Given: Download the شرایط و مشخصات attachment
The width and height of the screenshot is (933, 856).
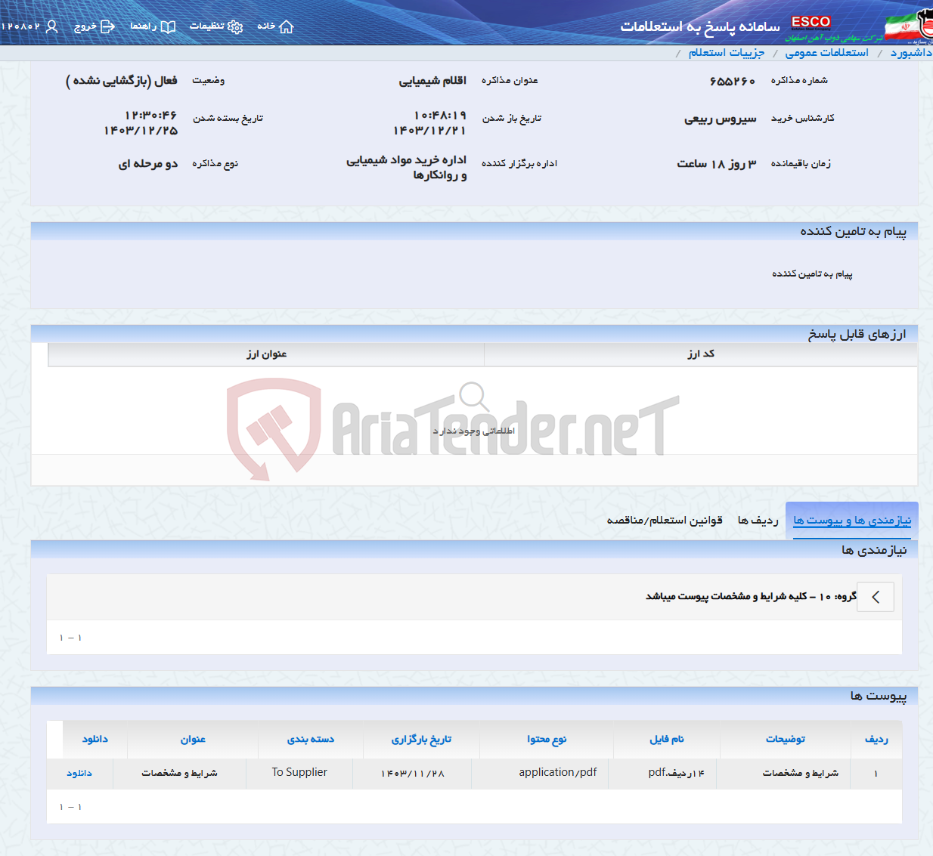Looking at the screenshot, I should point(79,773).
